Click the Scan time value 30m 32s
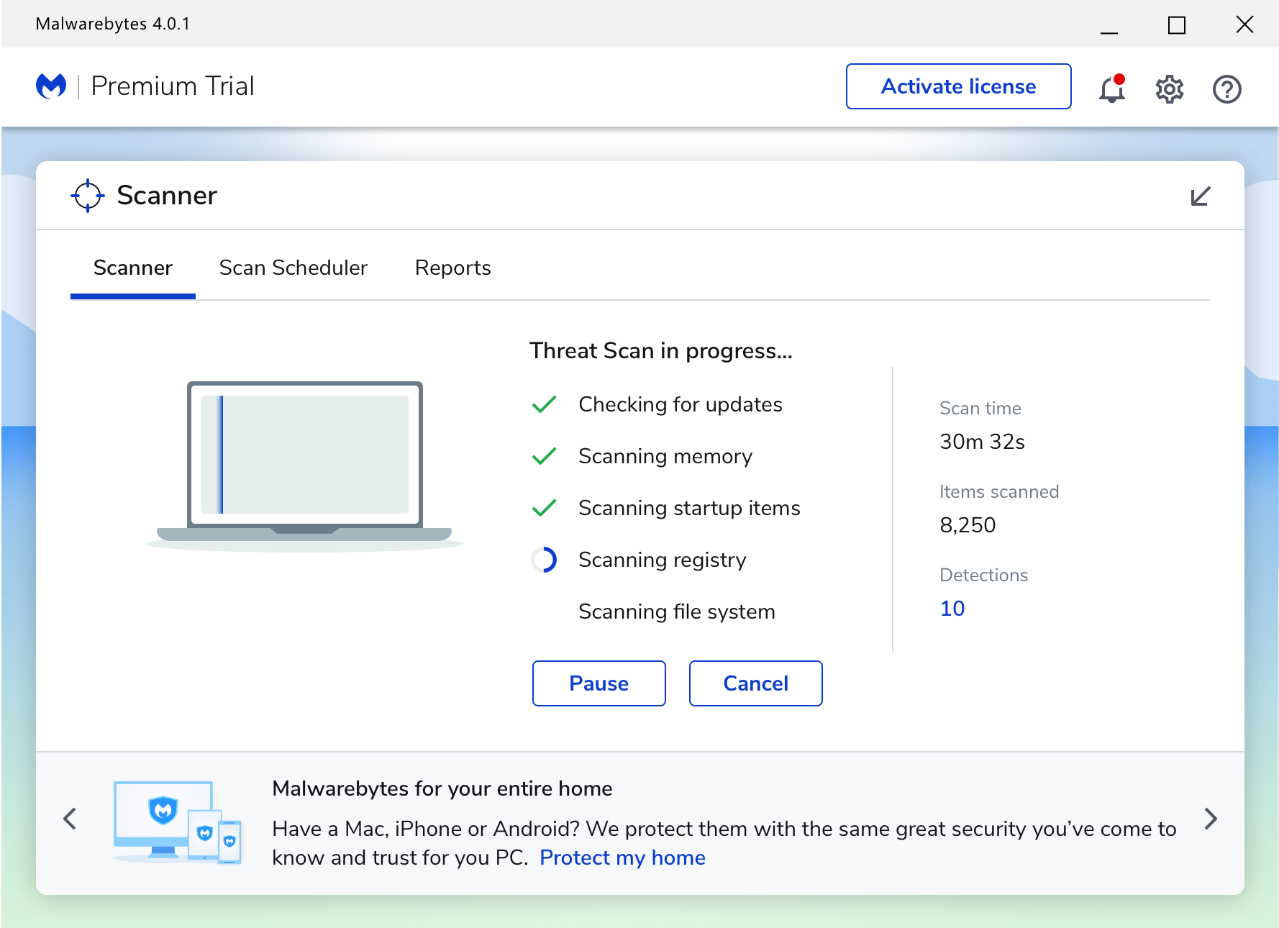Image resolution: width=1279 pixels, height=928 pixels. pos(983,442)
